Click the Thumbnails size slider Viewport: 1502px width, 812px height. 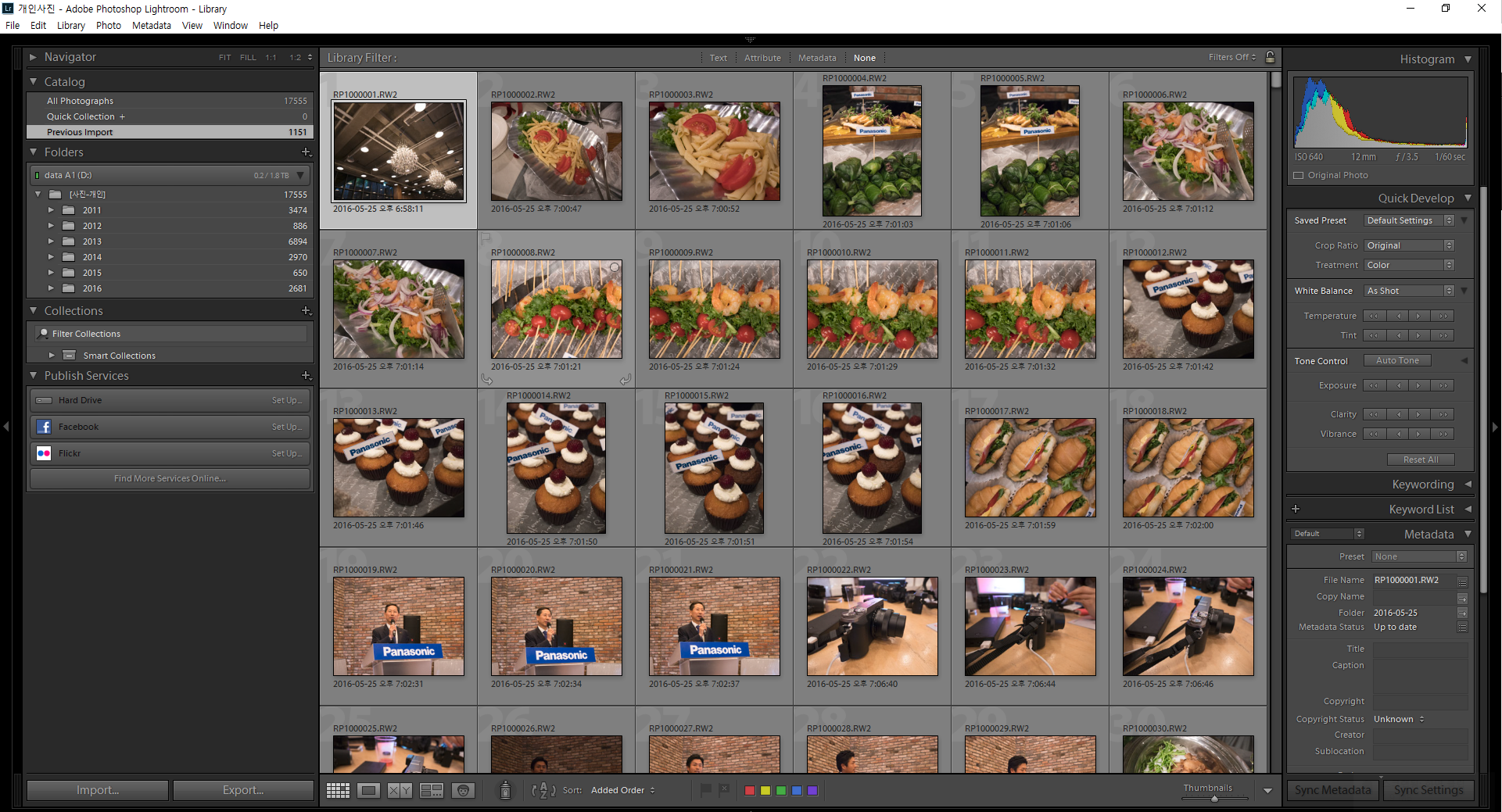point(1214,799)
